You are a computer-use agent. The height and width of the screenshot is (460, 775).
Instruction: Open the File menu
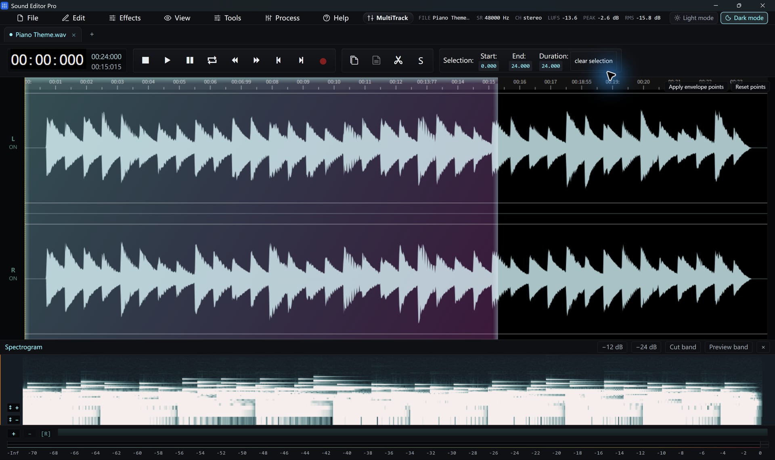(27, 18)
